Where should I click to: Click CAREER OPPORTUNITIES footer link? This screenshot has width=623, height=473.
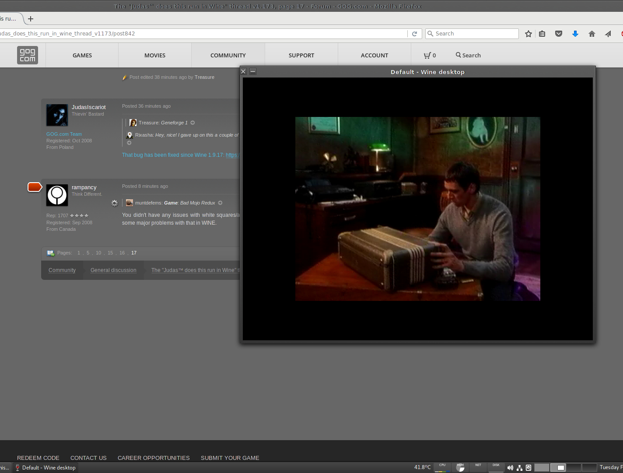coord(154,458)
